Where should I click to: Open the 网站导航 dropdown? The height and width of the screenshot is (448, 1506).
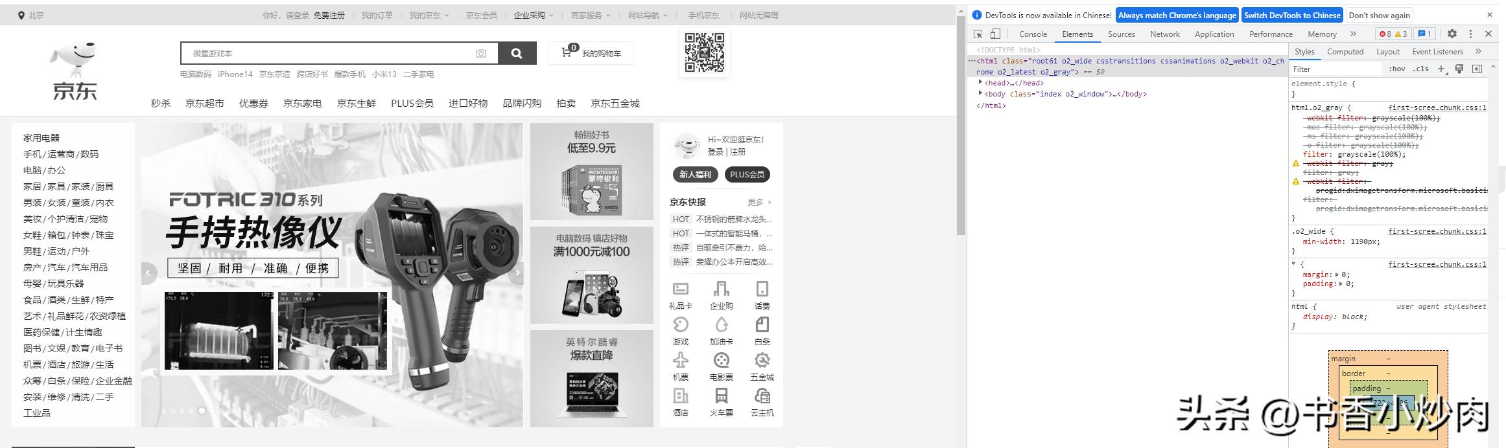coord(648,15)
